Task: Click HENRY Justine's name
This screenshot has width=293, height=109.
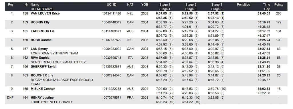Action: (x=42, y=98)
